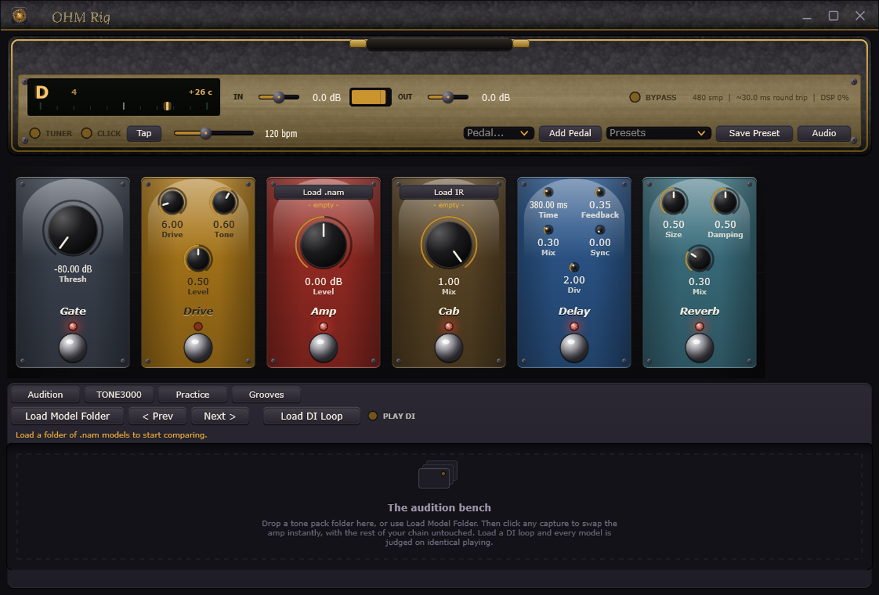Click the Delay 380.00 ms Time value
The image size is (879, 595).
548,205
